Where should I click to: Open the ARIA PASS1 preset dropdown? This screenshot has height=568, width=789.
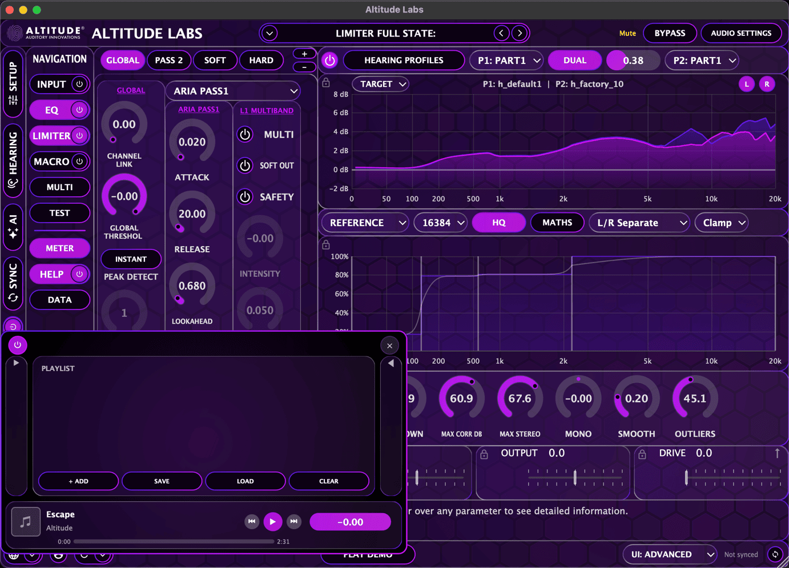[x=232, y=91]
